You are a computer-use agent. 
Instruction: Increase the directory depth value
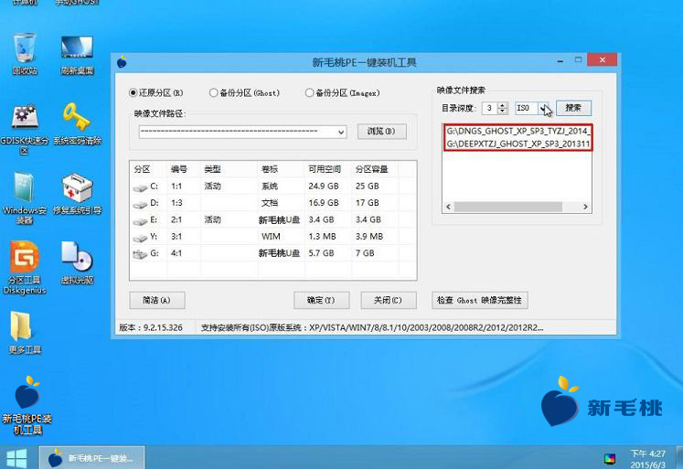click(x=503, y=105)
